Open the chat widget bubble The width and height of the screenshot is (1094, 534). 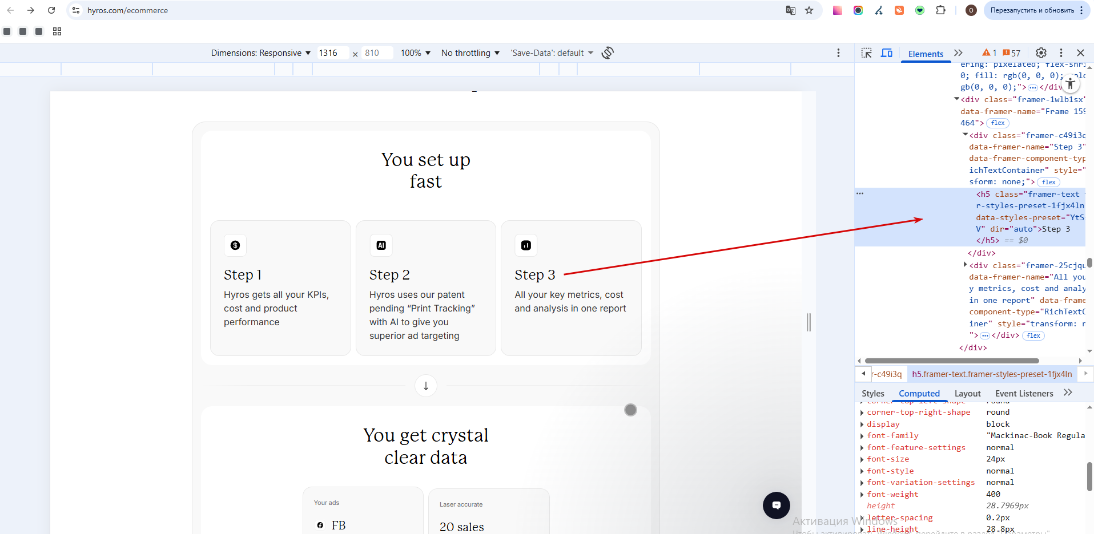point(777,505)
